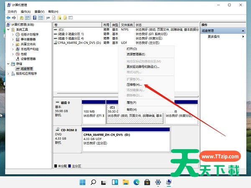Image resolution: width=251 pixels, height=188 pixels.
Task: Click the 文件系统 column header
Action: click(127, 25)
